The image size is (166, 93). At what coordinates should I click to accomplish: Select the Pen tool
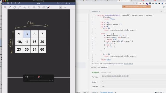tap(10, 7)
